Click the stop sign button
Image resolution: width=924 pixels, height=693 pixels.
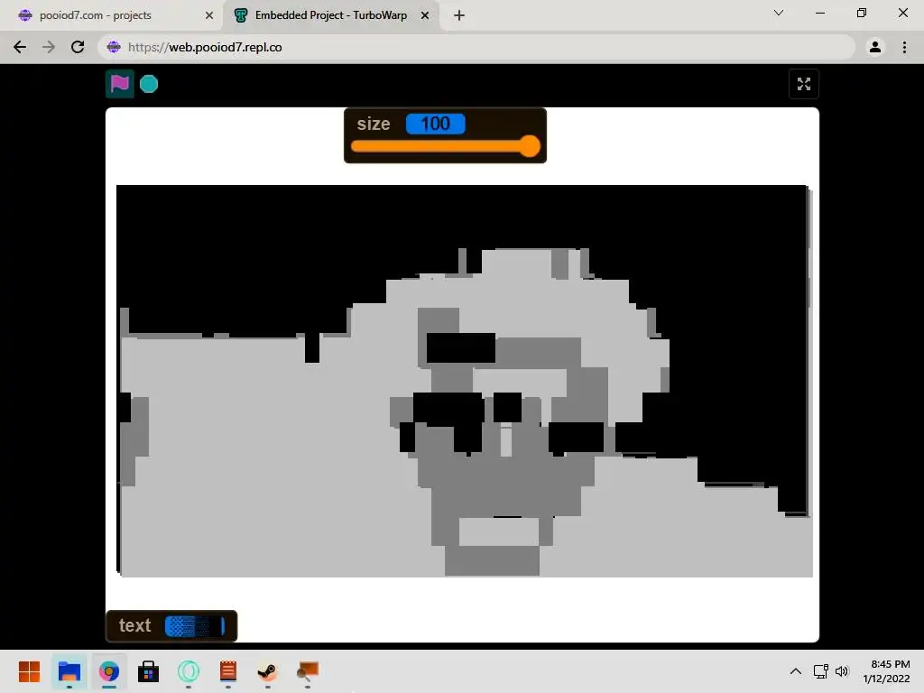[x=149, y=84]
